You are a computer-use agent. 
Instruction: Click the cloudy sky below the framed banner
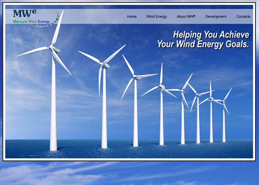129,173
